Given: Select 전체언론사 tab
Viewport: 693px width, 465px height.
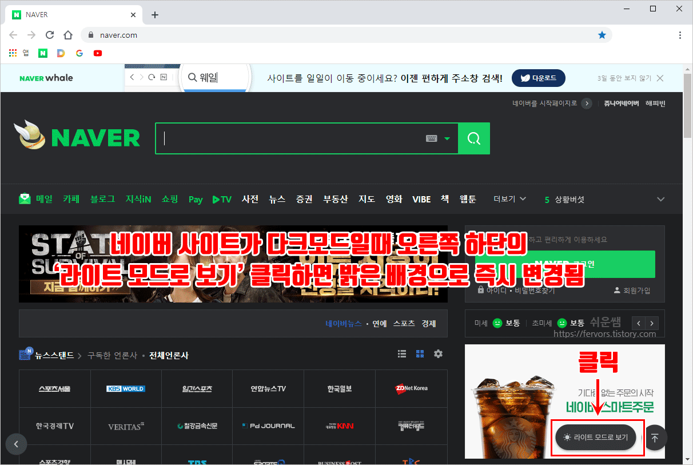Looking at the screenshot, I should (169, 355).
